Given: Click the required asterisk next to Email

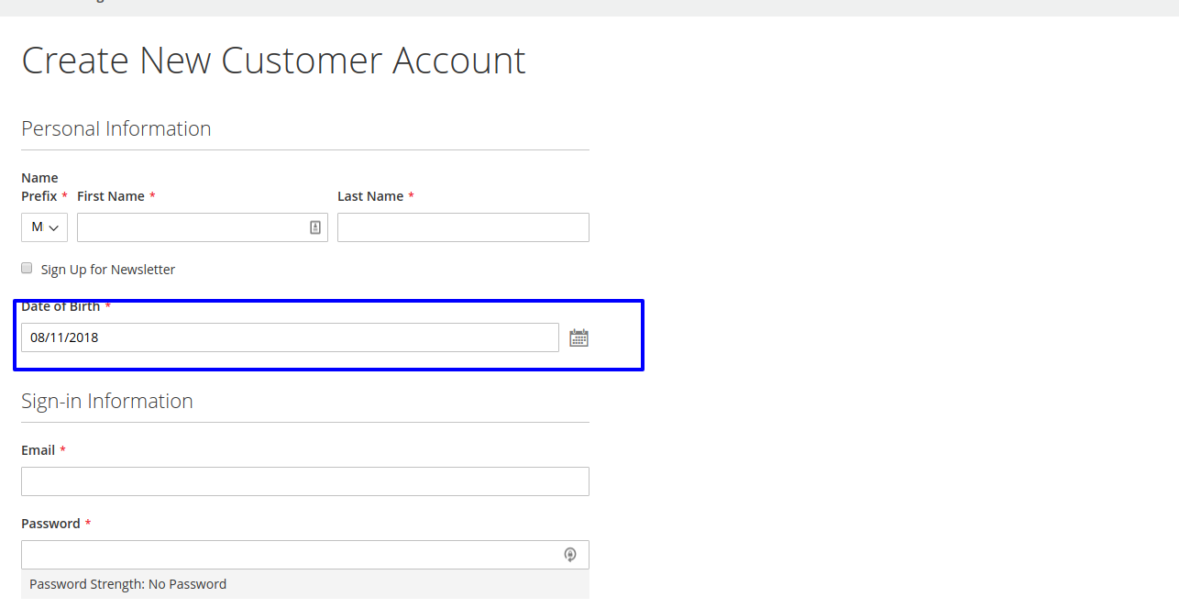Looking at the screenshot, I should [x=62, y=449].
